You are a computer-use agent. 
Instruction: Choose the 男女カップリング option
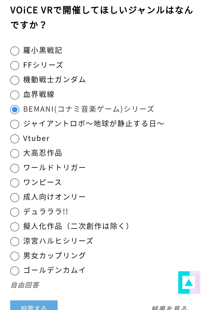coord(15,256)
